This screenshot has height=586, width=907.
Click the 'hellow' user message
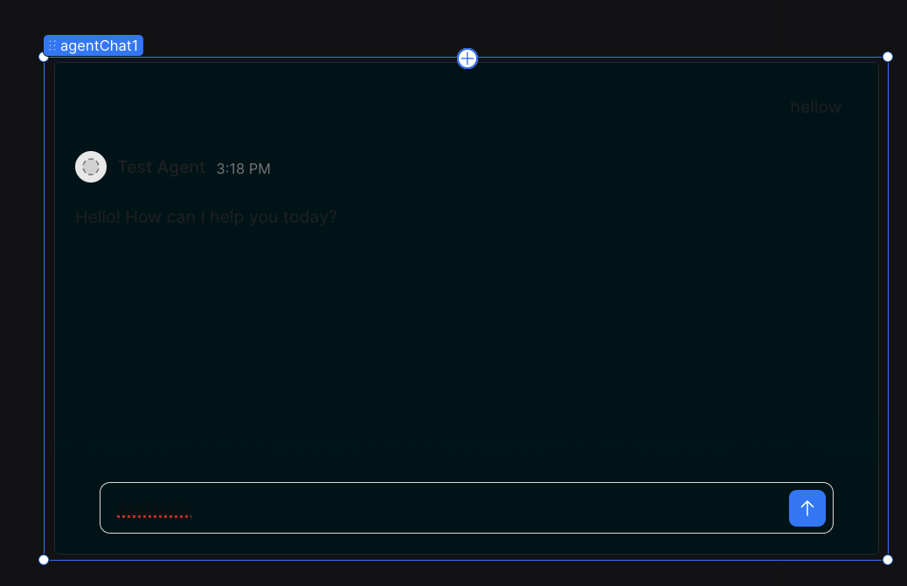815,107
